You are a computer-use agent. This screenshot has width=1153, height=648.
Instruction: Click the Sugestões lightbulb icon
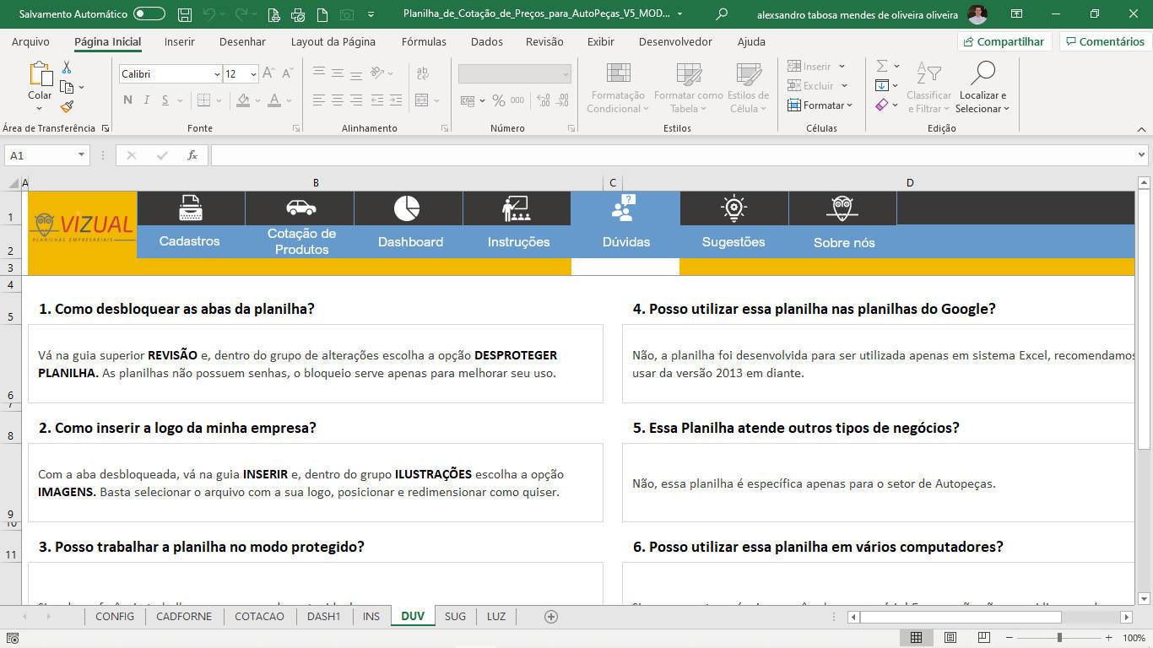pos(733,208)
